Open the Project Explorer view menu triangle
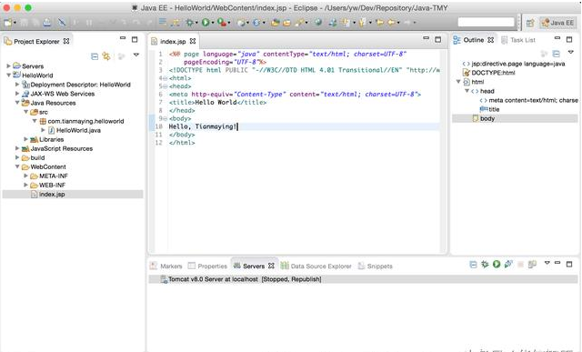 click(136, 55)
